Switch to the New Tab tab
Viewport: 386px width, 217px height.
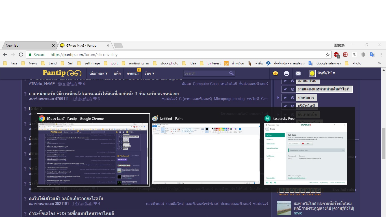pos(28,45)
